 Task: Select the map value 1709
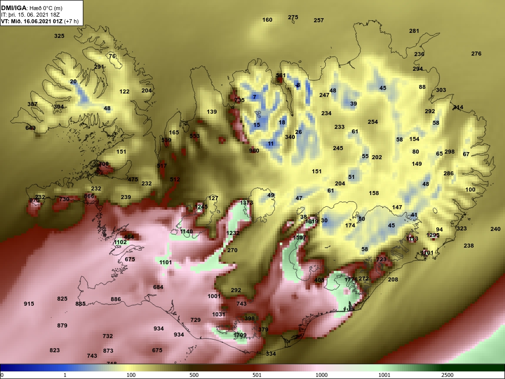tap(240, 336)
